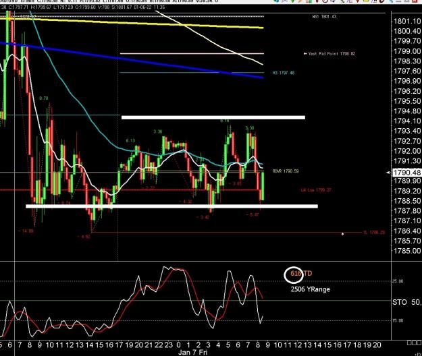Select the 75.00 stochastic level label
This screenshot has height=356, width=422.
pyautogui.click(x=399, y=320)
